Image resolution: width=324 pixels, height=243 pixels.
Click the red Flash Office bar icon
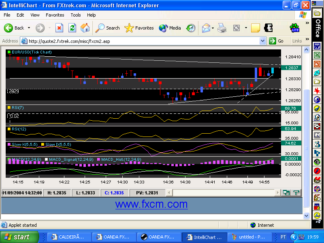[x=317, y=171]
